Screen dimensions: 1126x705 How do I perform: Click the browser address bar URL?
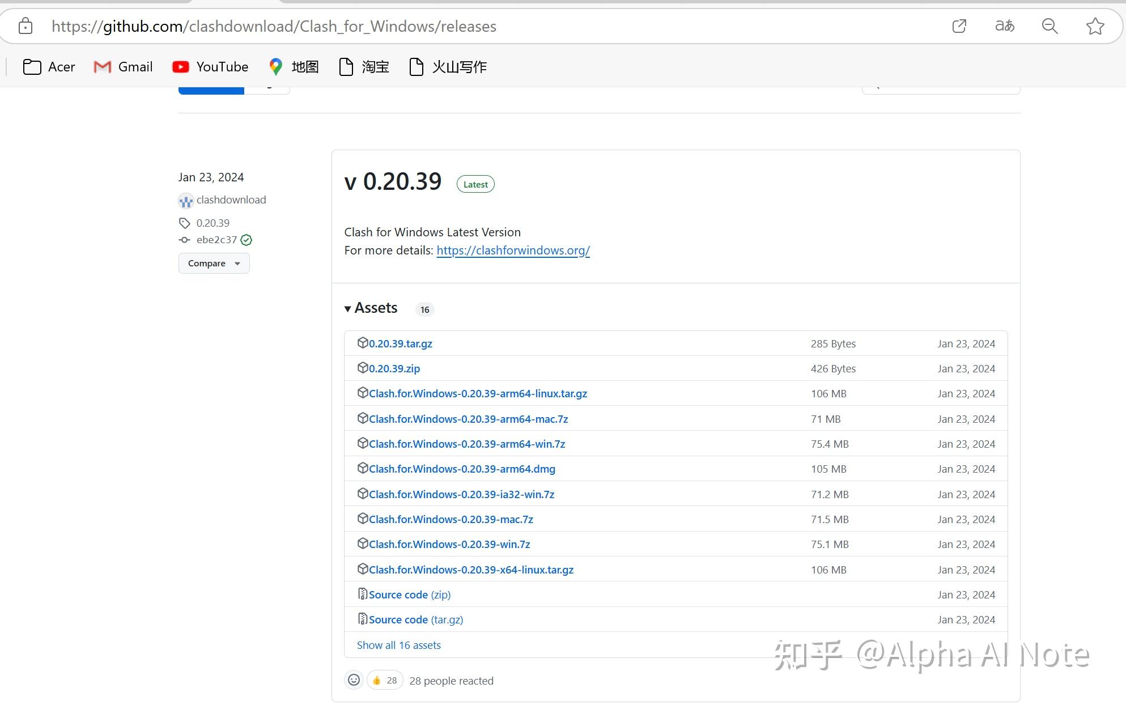pos(274,26)
